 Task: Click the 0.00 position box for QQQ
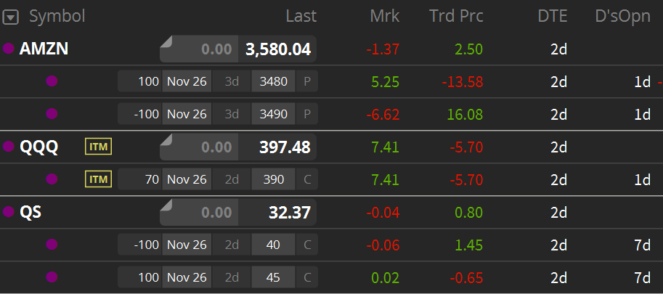point(199,147)
